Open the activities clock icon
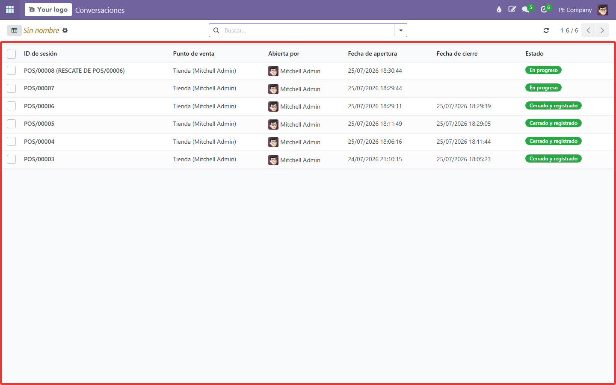Image resolution: width=616 pixels, height=385 pixels. [545, 9]
